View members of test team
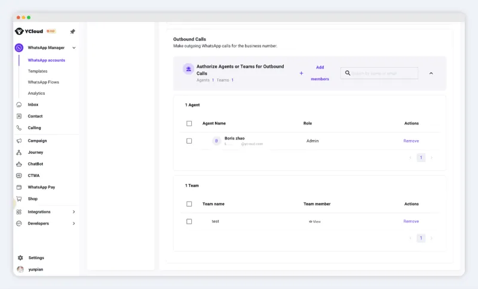This screenshot has width=478, height=289. pyautogui.click(x=315, y=222)
